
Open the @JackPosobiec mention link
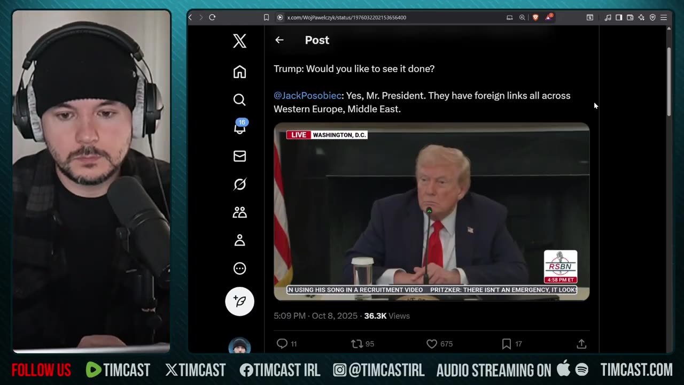coord(308,96)
